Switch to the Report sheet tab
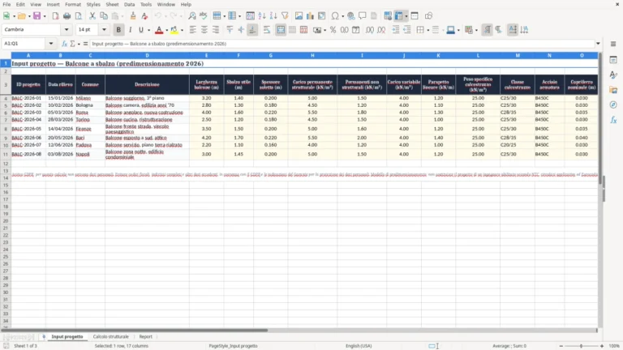 click(146, 336)
